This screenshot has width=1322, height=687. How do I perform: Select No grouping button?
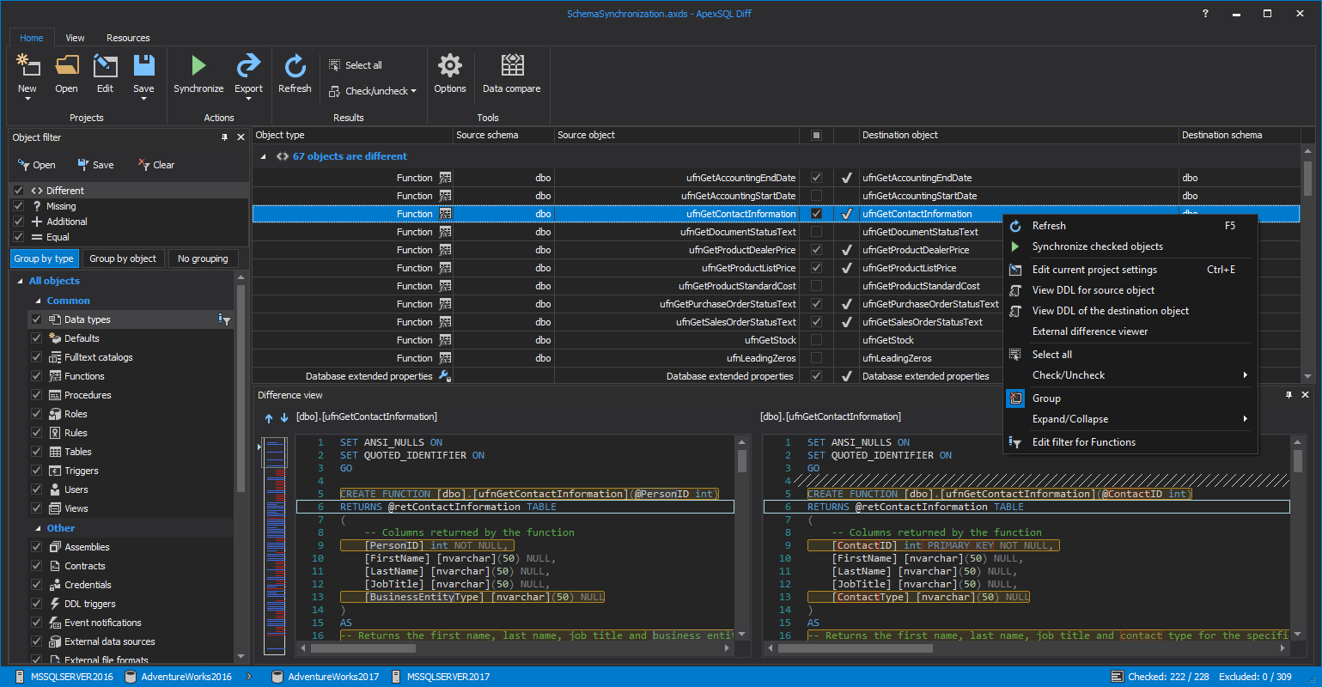coord(203,258)
